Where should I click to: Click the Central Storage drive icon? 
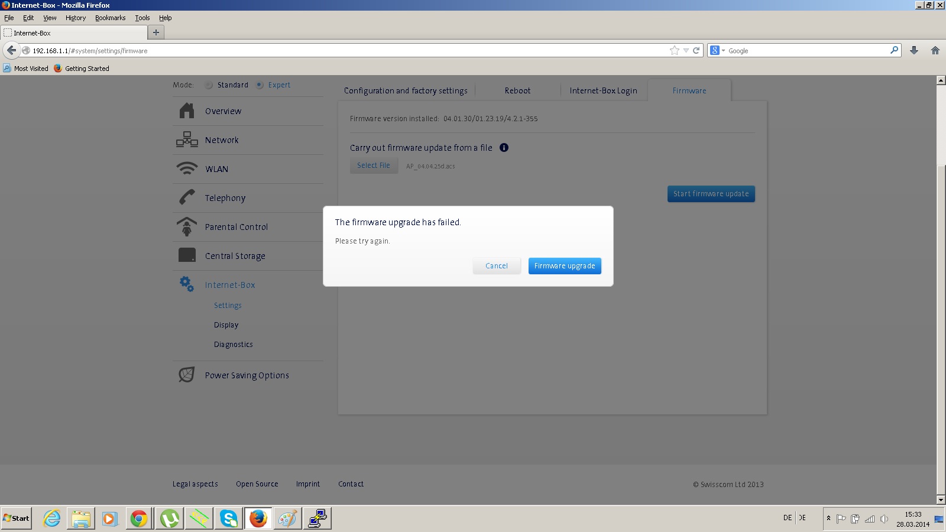(187, 255)
